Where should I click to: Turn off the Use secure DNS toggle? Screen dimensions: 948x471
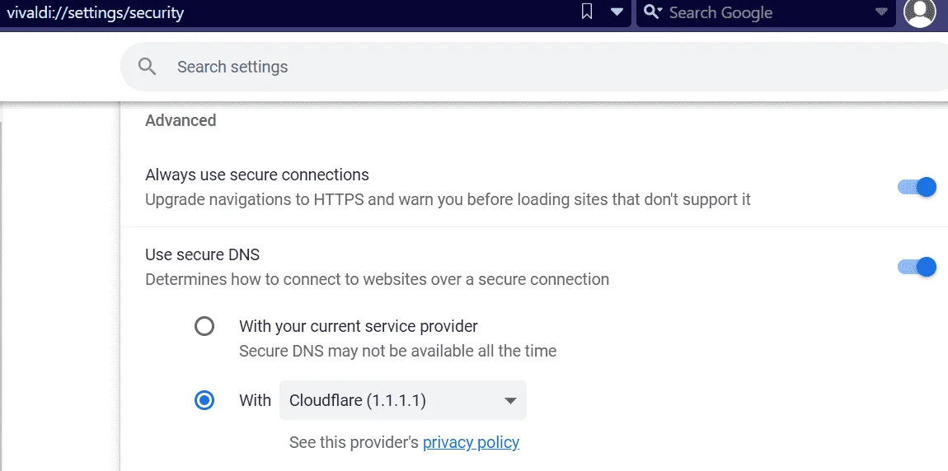[917, 266]
